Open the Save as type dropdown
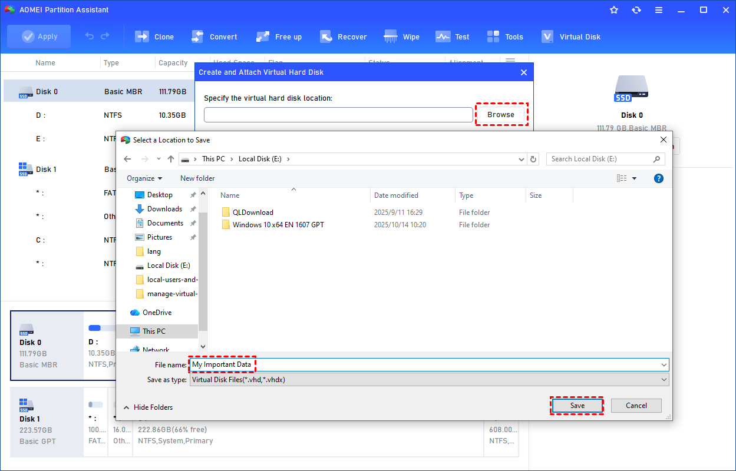 coord(429,380)
